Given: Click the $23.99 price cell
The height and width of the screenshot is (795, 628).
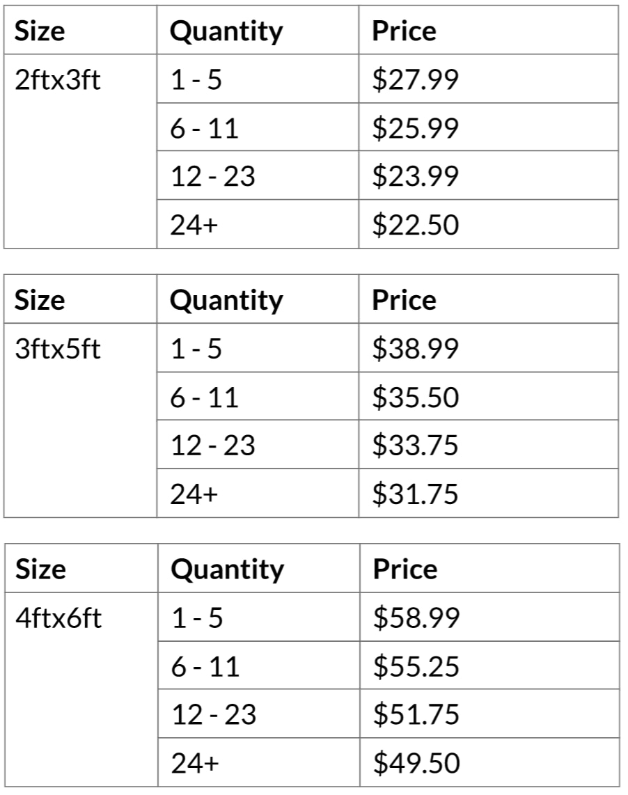Looking at the screenshot, I should [489, 175].
